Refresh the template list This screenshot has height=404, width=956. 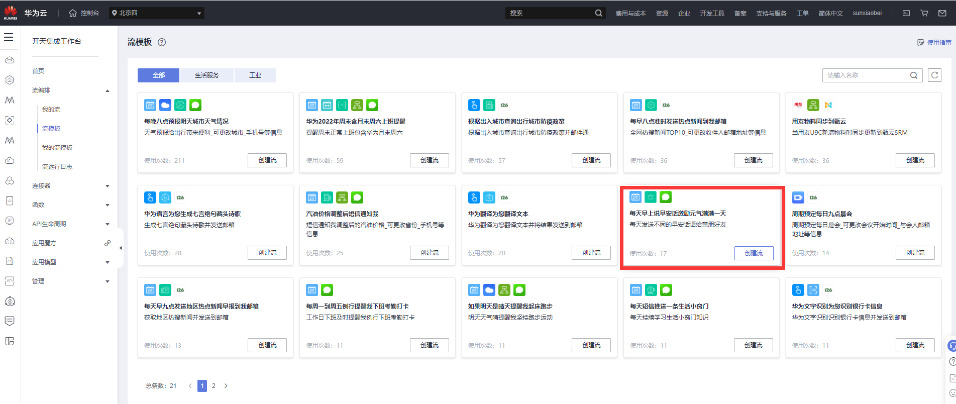pos(934,75)
